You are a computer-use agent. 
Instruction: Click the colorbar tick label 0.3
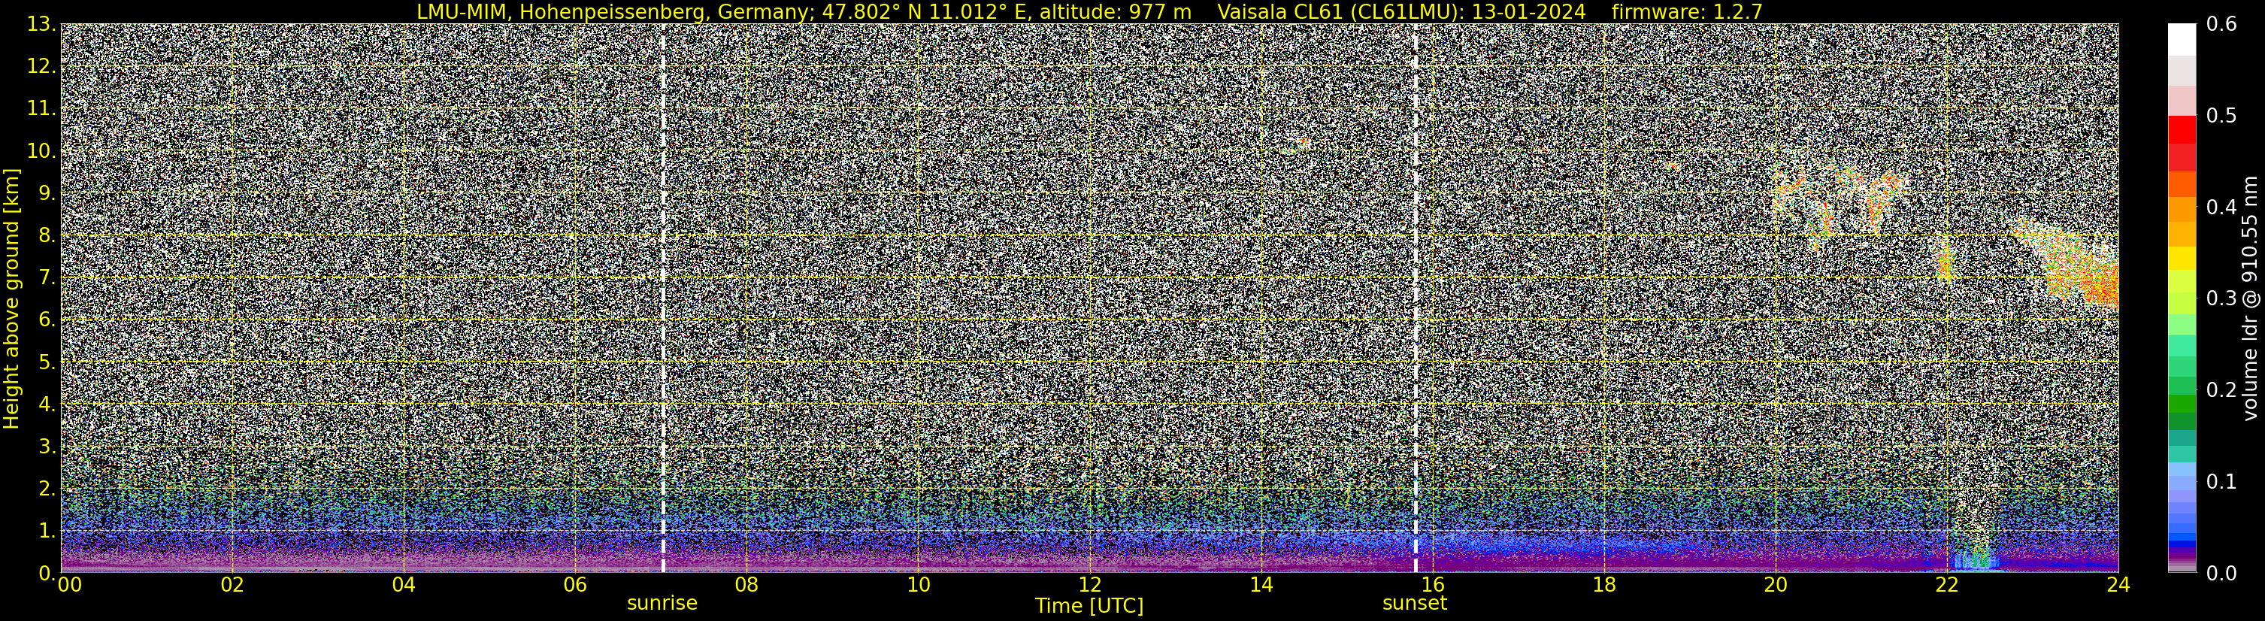click(x=2222, y=298)
